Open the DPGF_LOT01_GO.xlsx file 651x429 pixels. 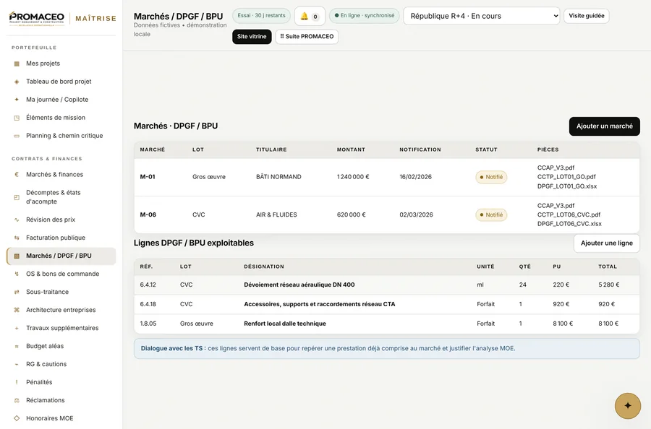coord(566,186)
